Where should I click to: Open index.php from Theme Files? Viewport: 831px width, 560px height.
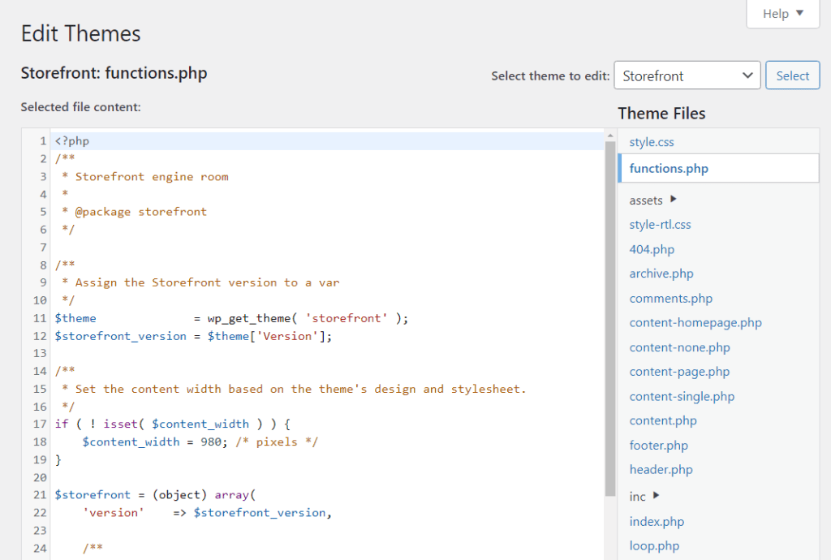[657, 521]
